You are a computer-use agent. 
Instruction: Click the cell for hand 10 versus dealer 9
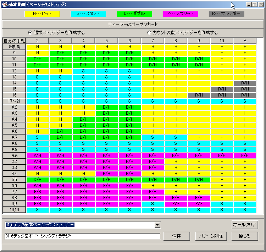(x=199, y=59)
